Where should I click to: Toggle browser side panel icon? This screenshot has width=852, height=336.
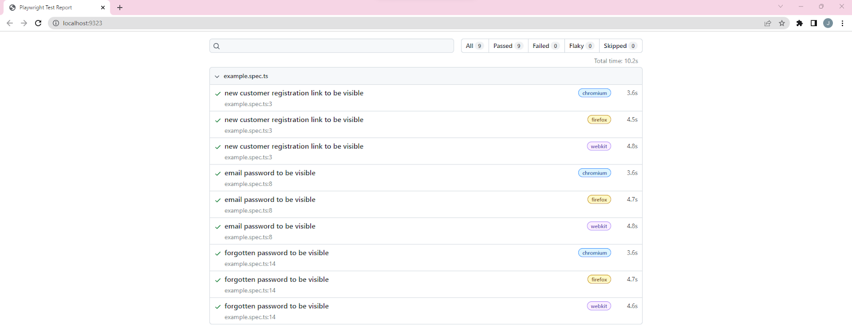pos(814,23)
